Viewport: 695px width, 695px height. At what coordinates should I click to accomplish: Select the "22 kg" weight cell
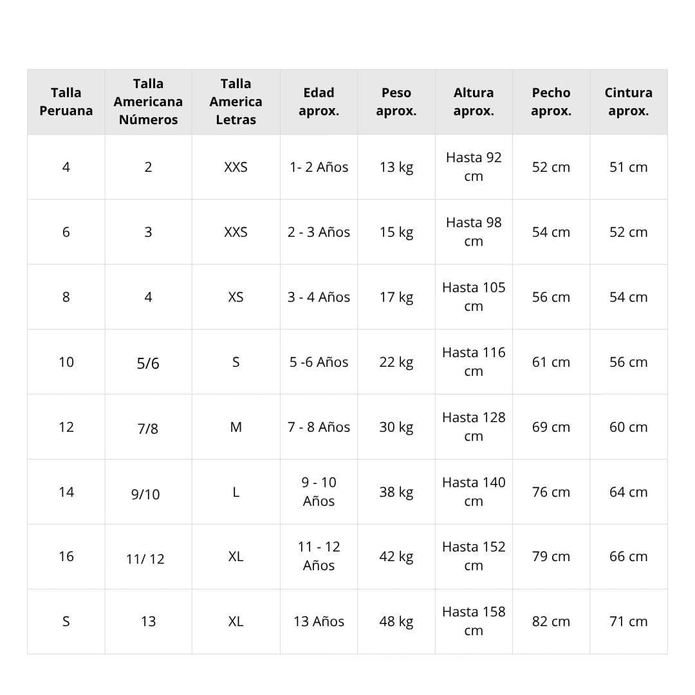tap(396, 362)
